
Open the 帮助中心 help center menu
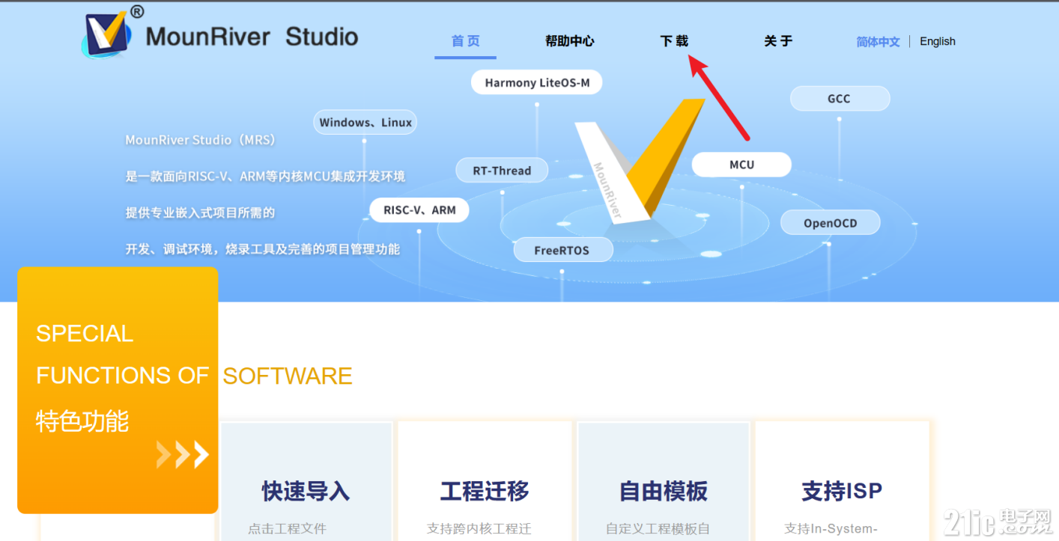pyautogui.click(x=569, y=41)
